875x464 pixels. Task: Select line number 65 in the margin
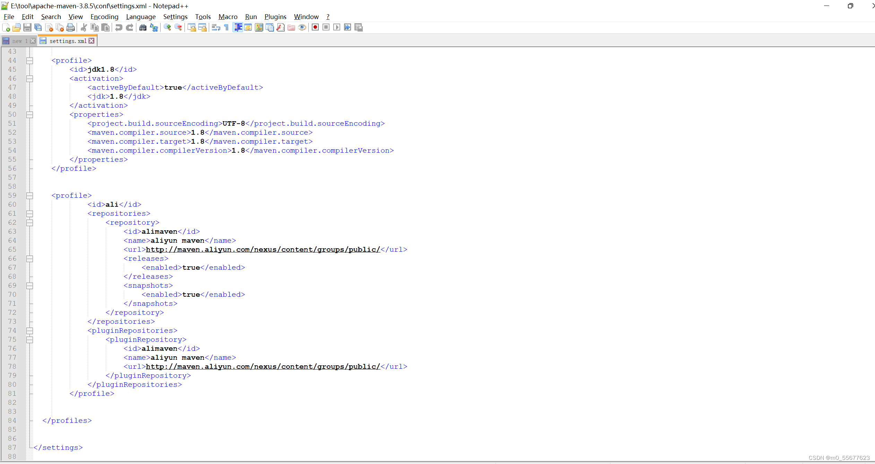(x=12, y=249)
